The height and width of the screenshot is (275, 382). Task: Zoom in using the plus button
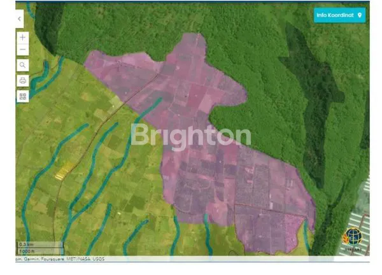point(23,38)
